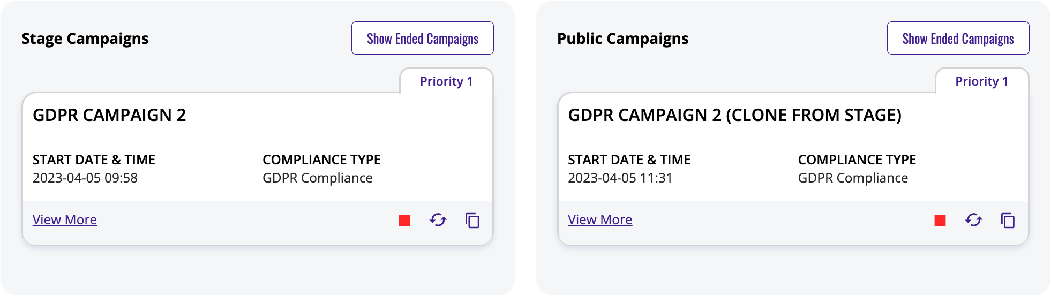Image resolution: width=1051 pixels, height=296 pixels.
Task: Stop the Clone From Stage public campaign
Action: pyautogui.click(x=940, y=221)
